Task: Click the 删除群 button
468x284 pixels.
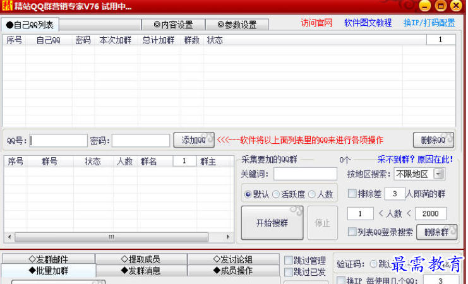Action: [436, 232]
